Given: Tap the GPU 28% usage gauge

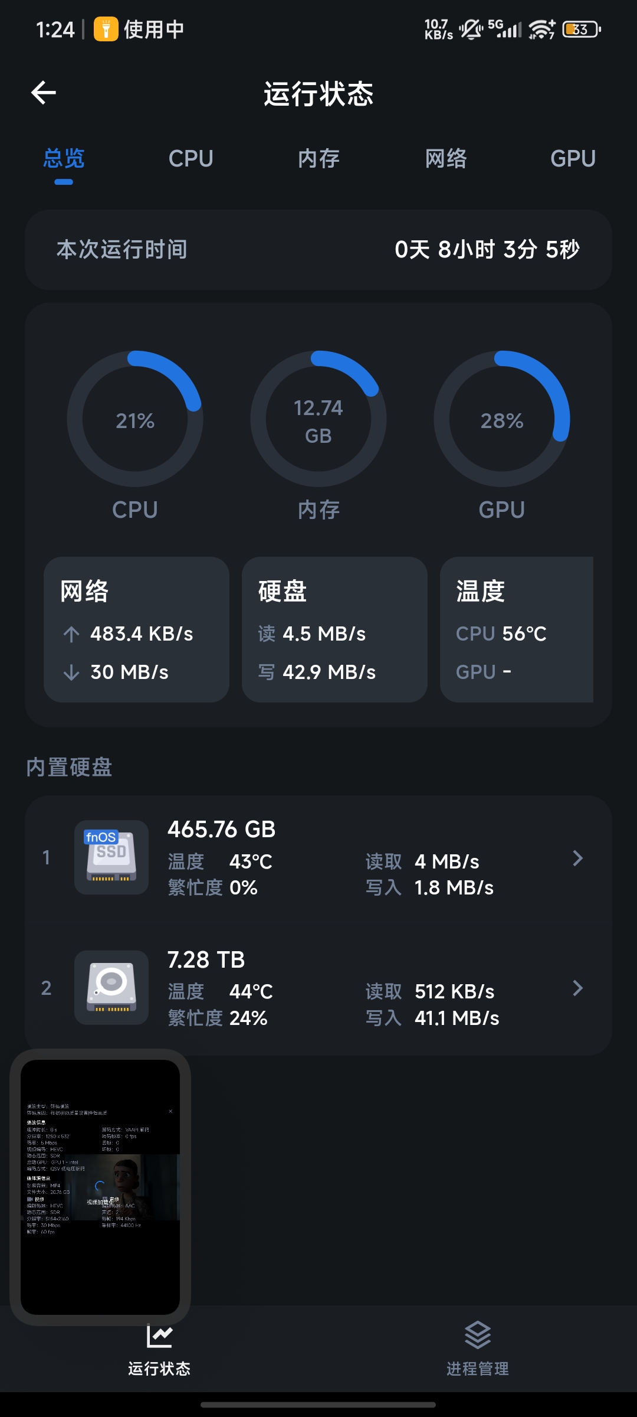Looking at the screenshot, I should (x=502, y=419).
